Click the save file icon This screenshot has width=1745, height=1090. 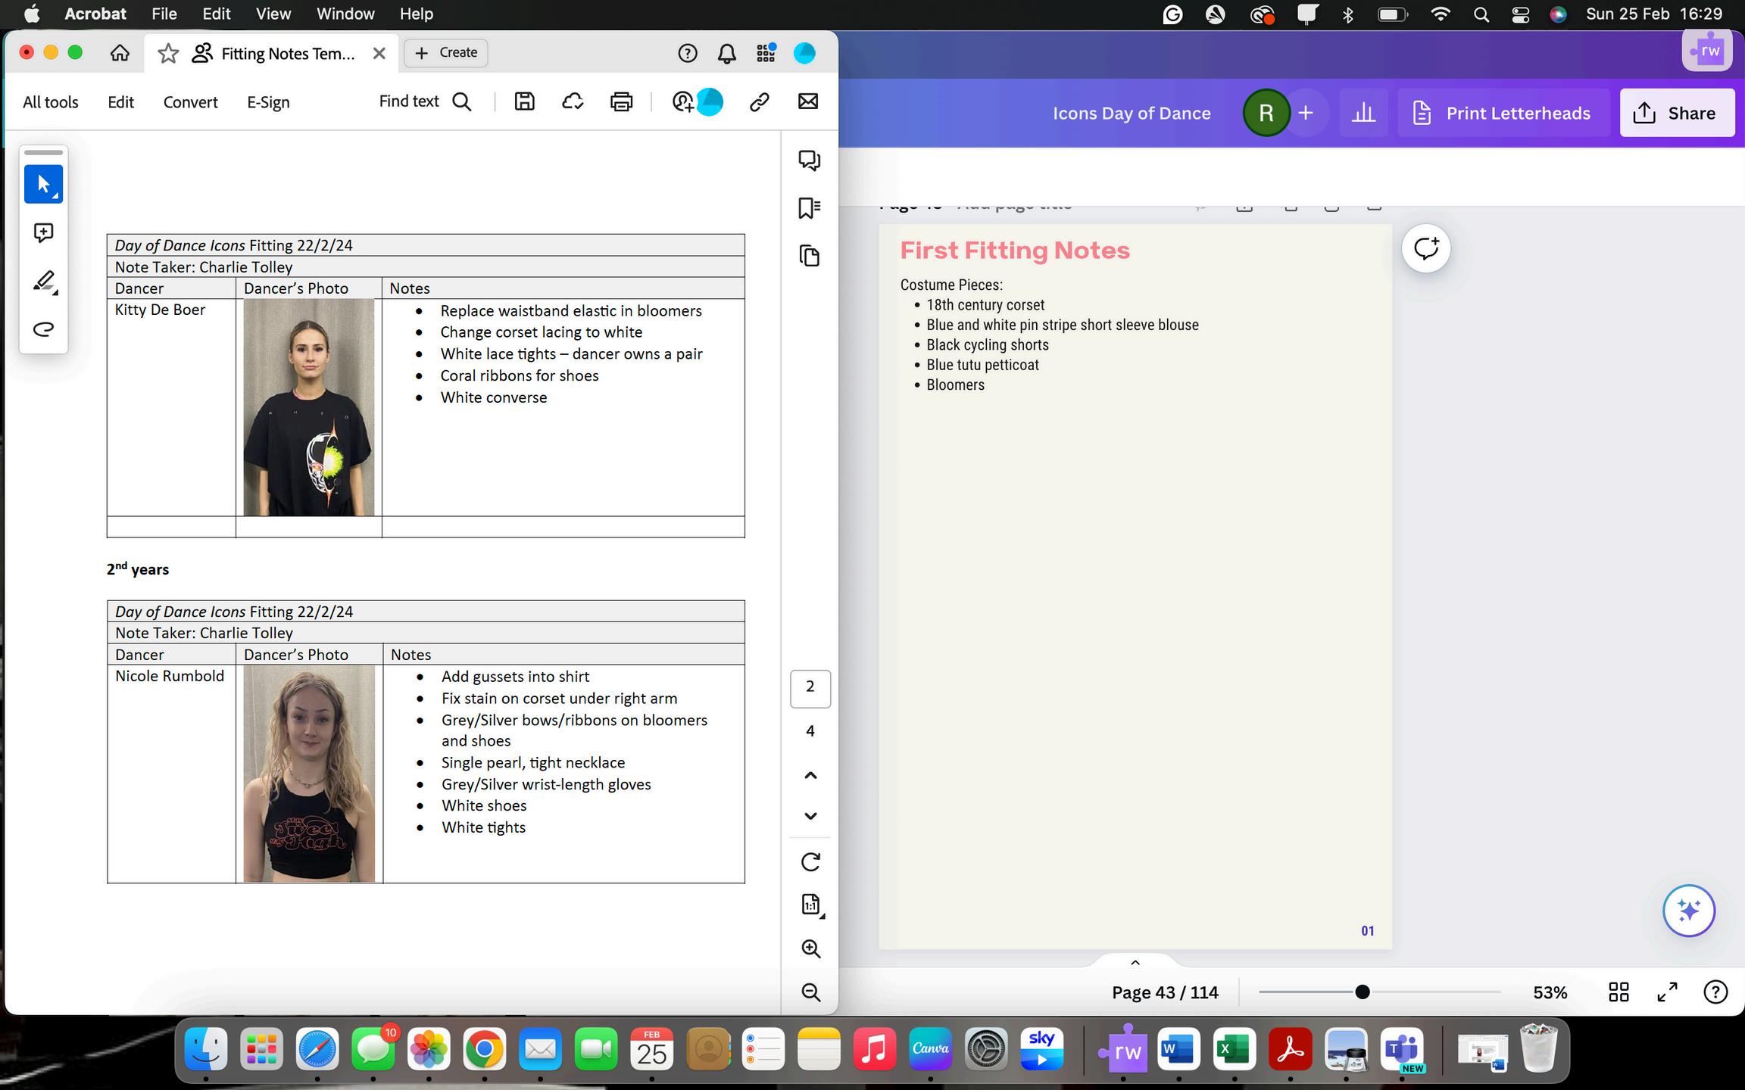point(524,101)
